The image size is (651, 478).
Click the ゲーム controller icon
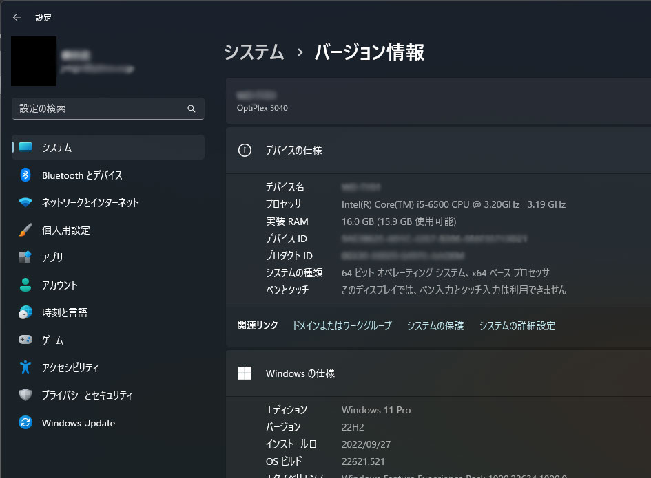(25, 340)
